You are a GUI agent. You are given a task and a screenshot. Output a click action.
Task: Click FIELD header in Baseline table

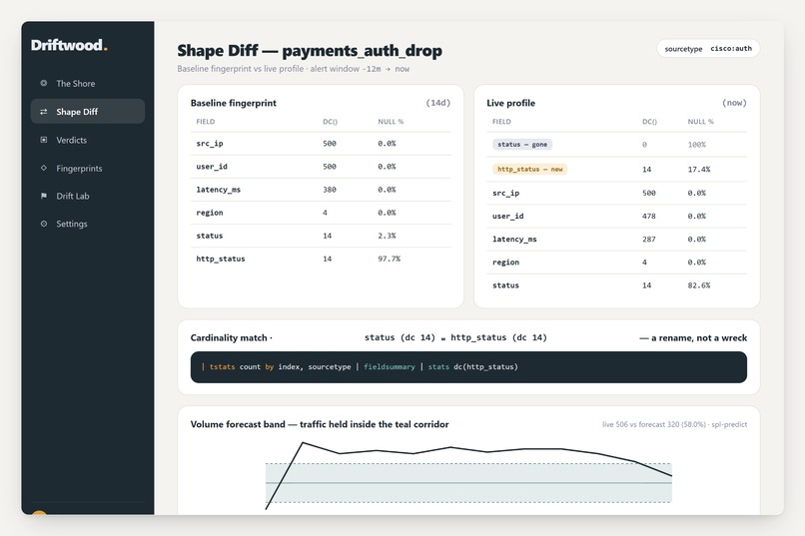tap(206, 122)
